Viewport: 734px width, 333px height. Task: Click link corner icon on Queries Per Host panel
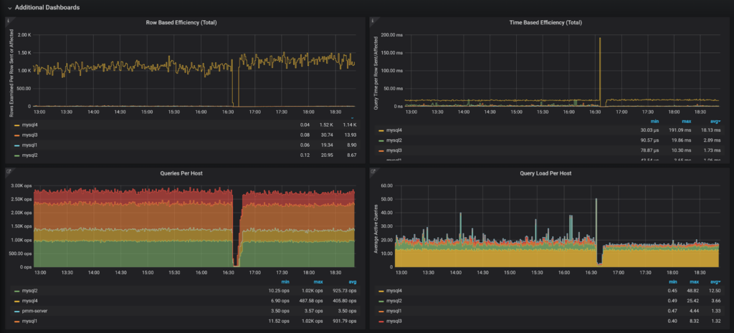(x=8, y=171)
